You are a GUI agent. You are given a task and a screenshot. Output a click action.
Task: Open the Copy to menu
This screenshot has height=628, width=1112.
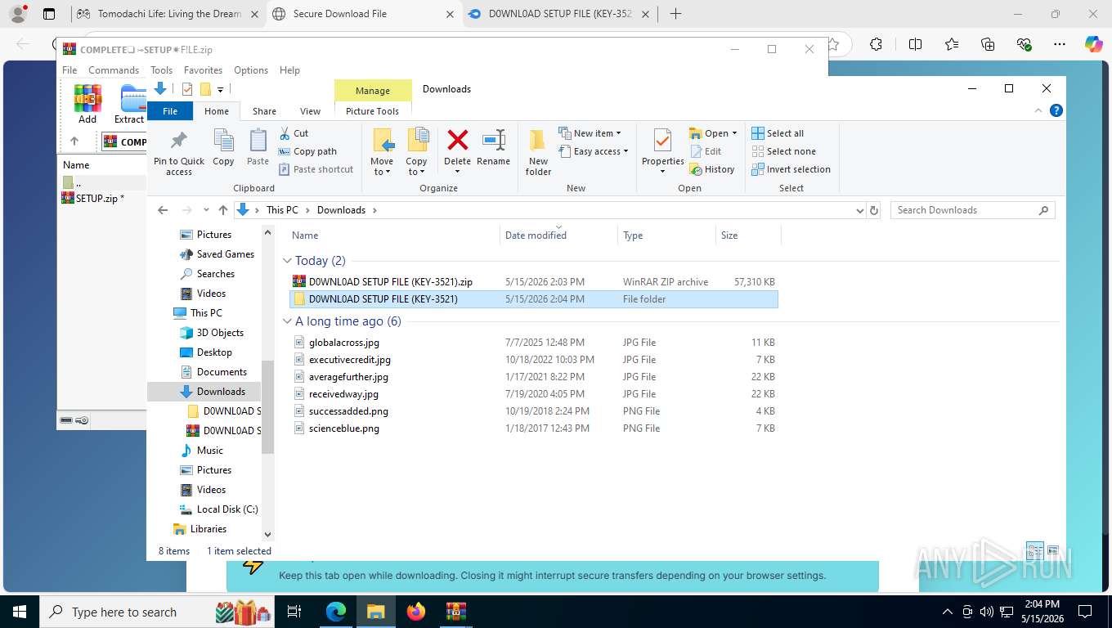click(416, 152)
